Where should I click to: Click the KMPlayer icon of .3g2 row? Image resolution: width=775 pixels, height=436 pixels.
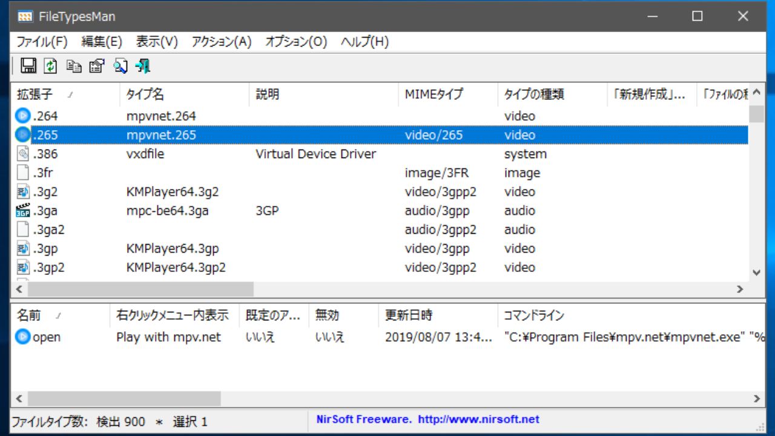[x=23, y=191]
